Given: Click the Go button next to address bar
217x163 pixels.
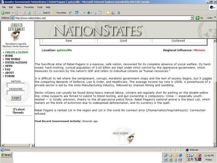Looking at the screenshot, I should tap(199, 18).
